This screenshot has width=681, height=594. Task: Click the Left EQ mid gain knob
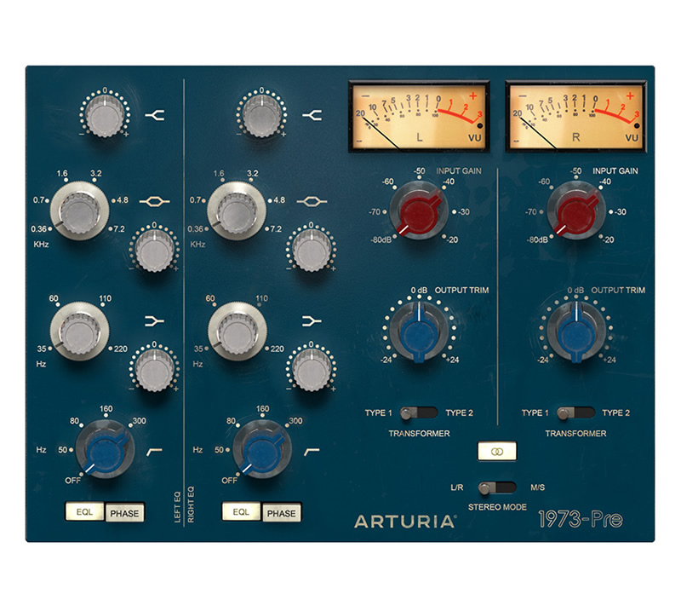155,251
